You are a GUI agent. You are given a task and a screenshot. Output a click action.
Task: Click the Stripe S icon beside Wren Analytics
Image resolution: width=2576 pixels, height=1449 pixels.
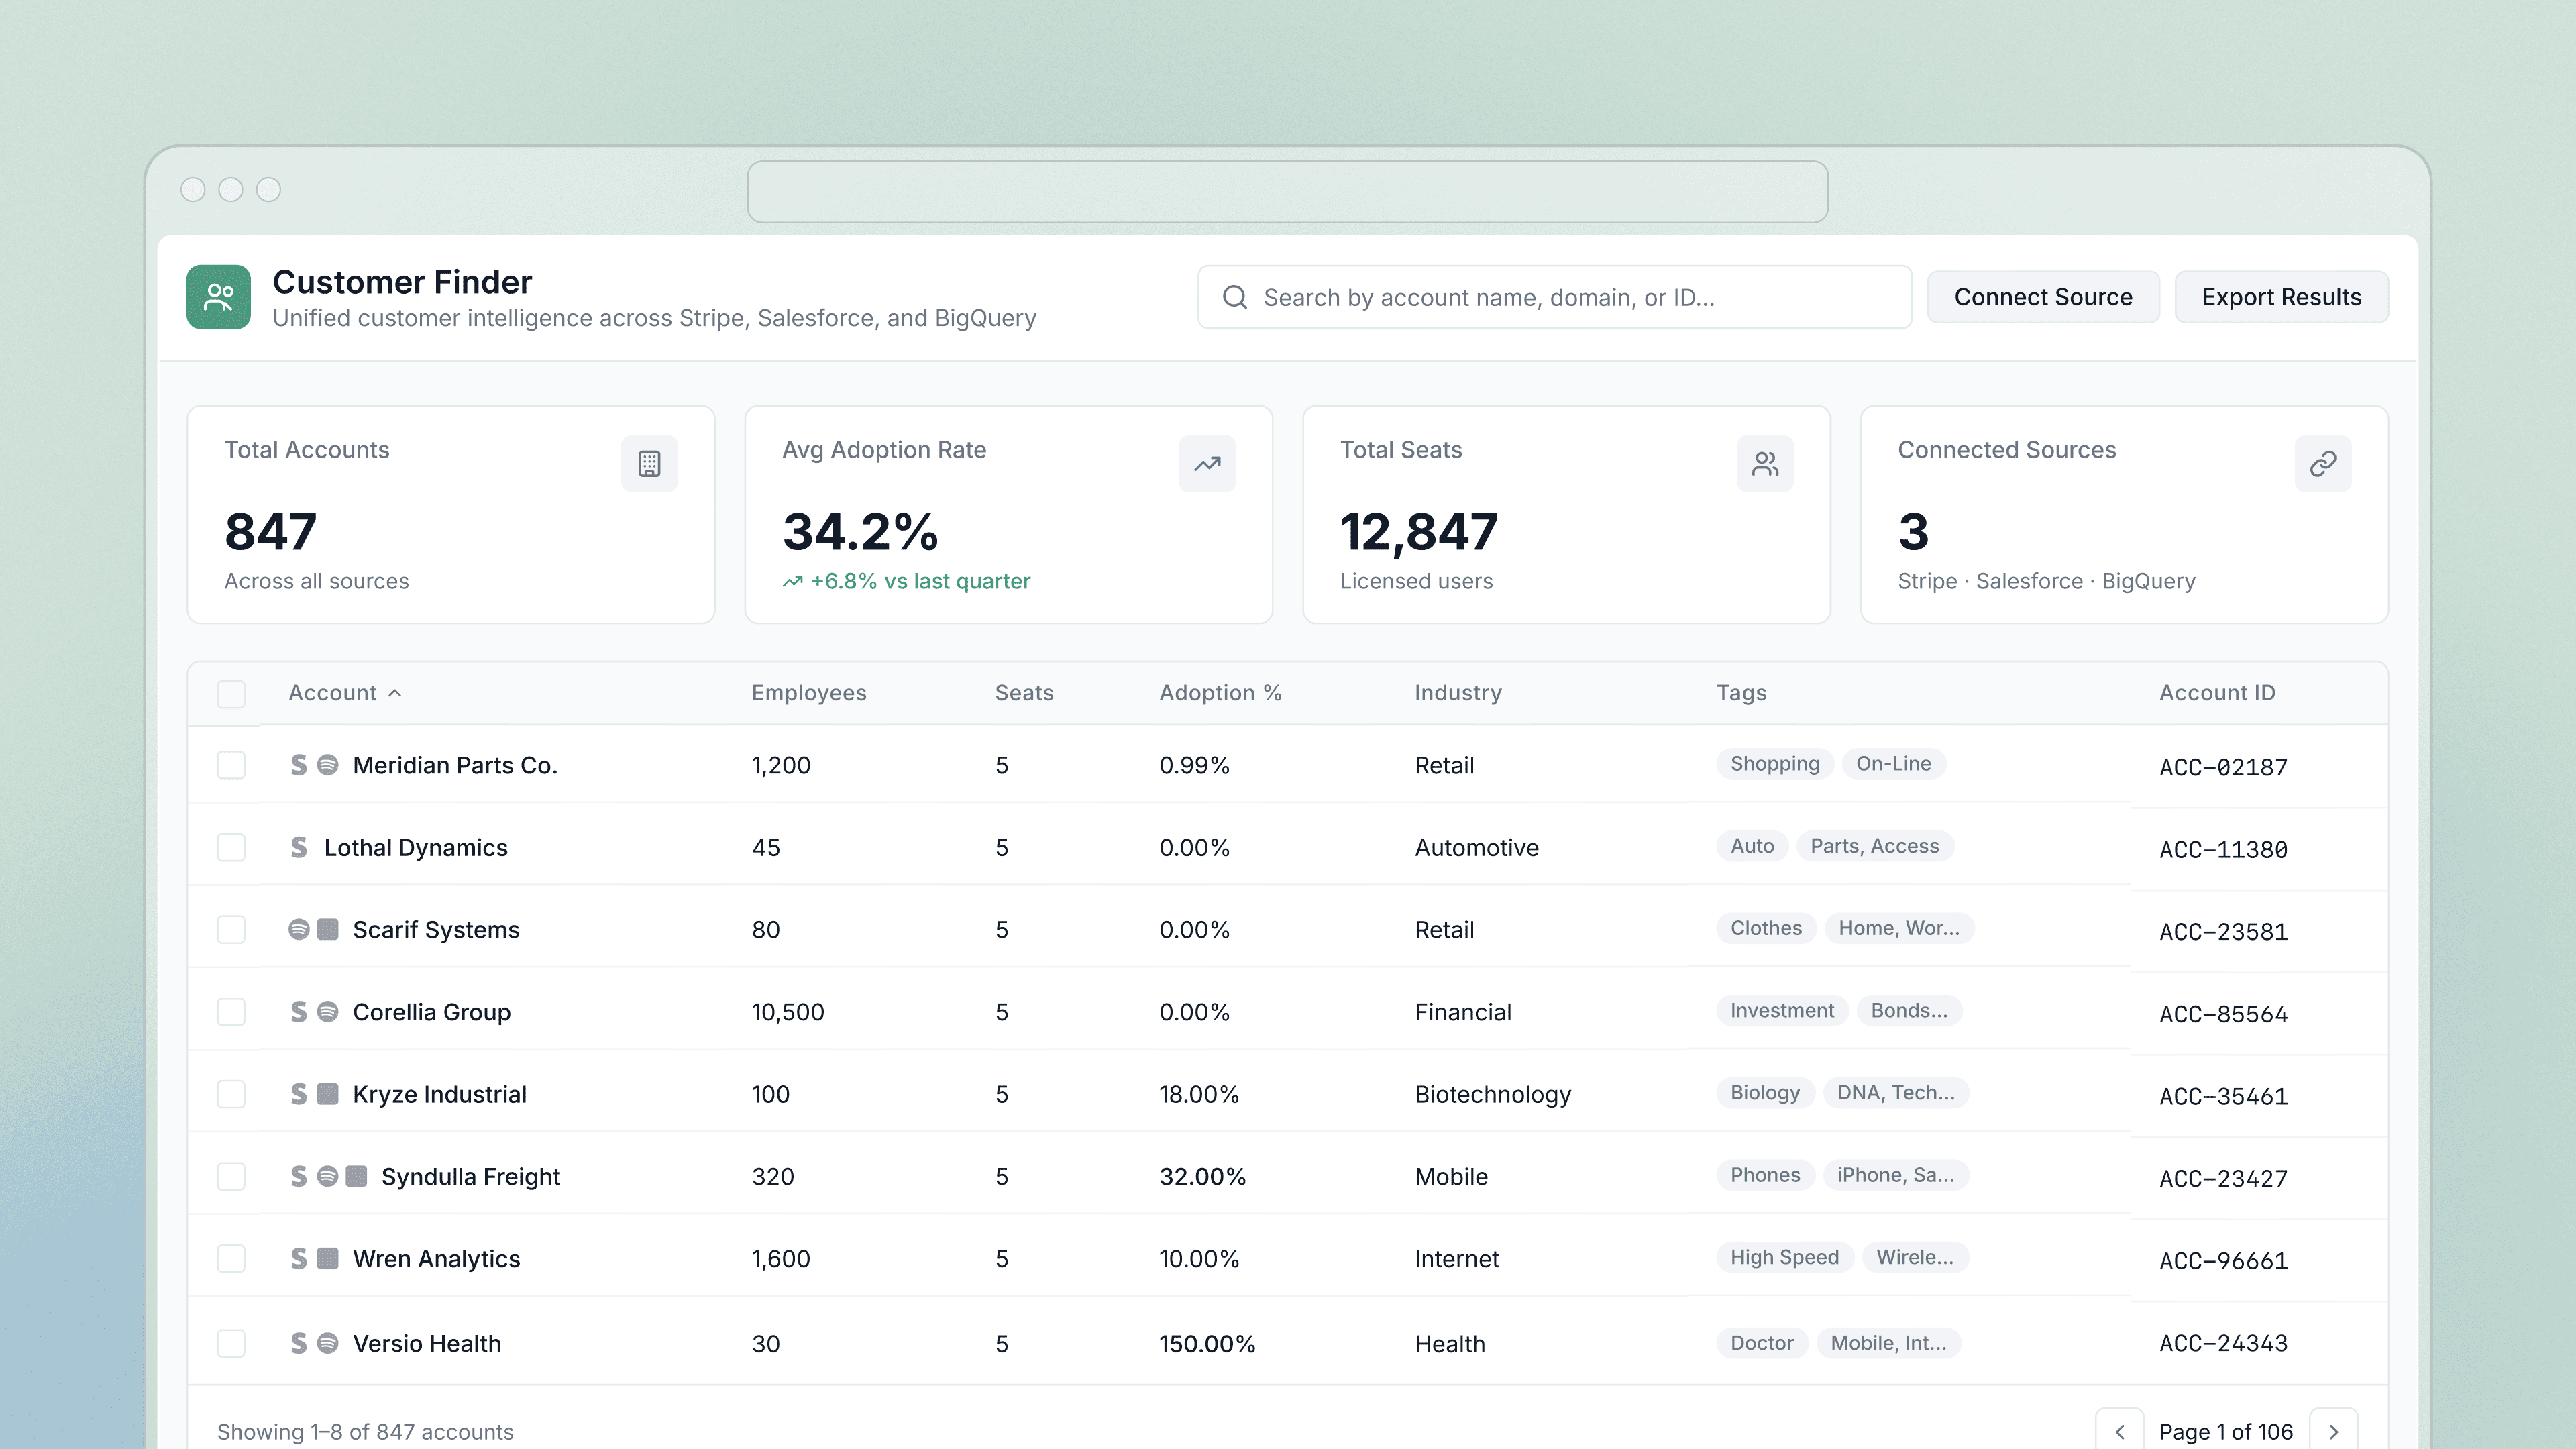click(x=299, y=1258)
